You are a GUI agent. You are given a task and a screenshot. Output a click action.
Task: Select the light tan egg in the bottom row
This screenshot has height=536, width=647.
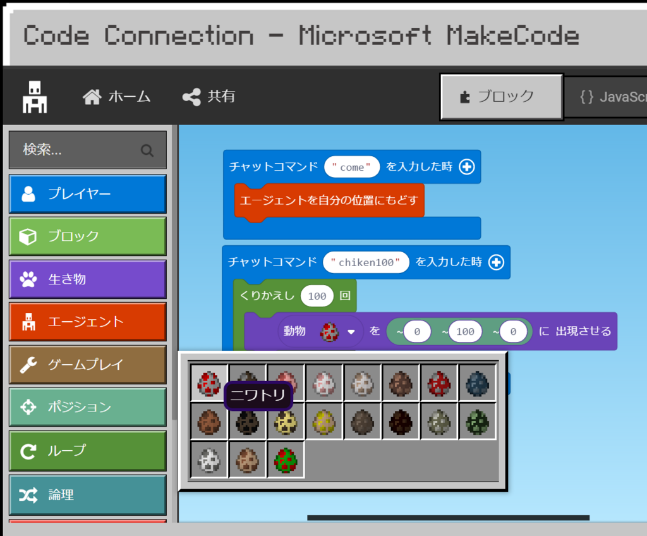tap(247, 460)
